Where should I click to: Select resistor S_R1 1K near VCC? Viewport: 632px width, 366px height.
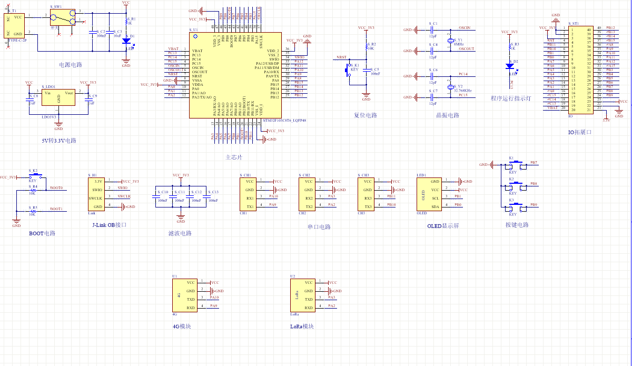[x=126, y=22]
